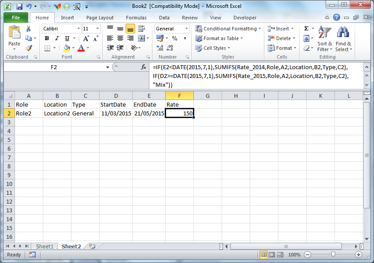Open the font name dropdown
Screen dimensions: 374x263
pyautogui.click(x=78, y=29)
